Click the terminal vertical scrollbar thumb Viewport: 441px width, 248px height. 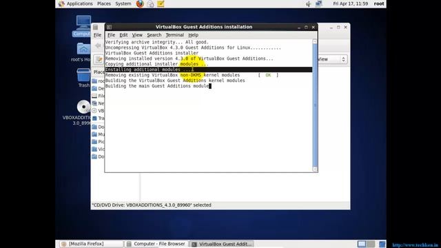pyautogui.click(x=315, y=105)
